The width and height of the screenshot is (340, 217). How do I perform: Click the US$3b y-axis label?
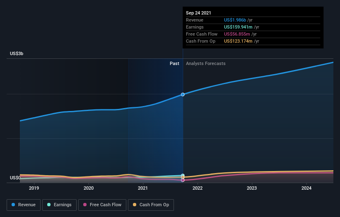coord(17,53)
